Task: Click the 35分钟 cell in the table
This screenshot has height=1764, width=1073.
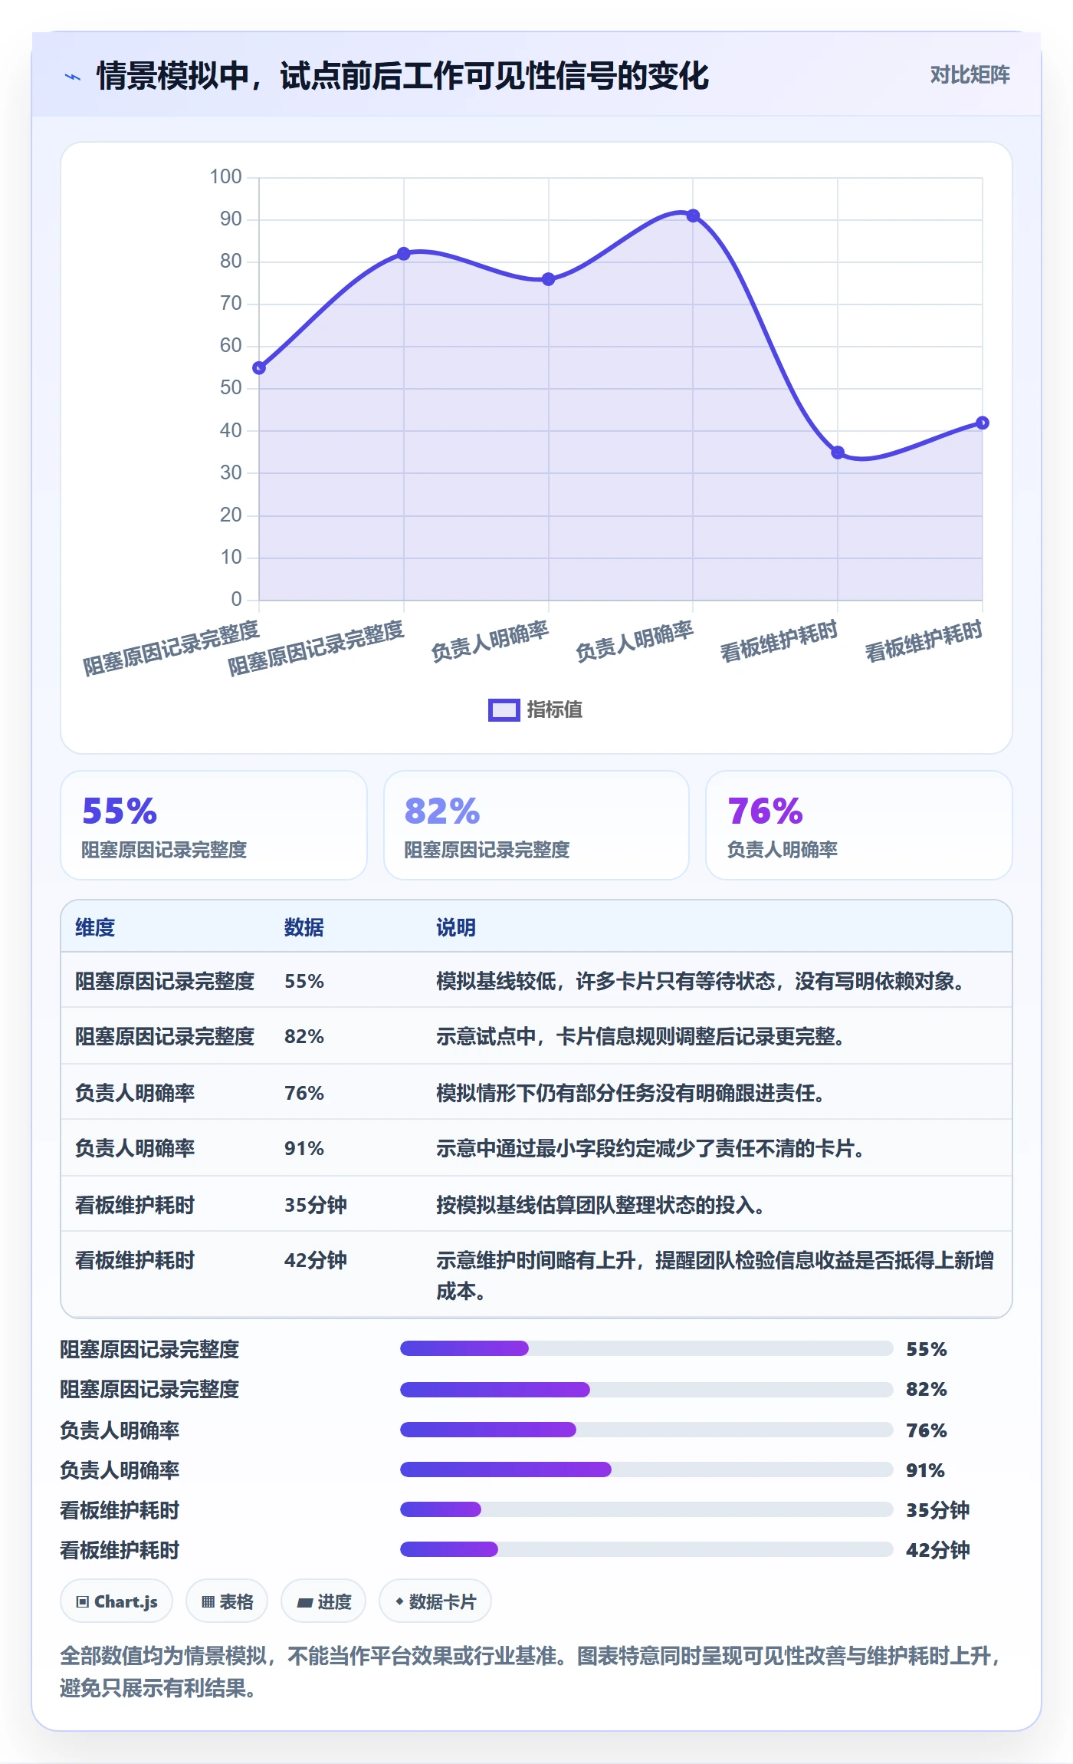Action: 316,1205
